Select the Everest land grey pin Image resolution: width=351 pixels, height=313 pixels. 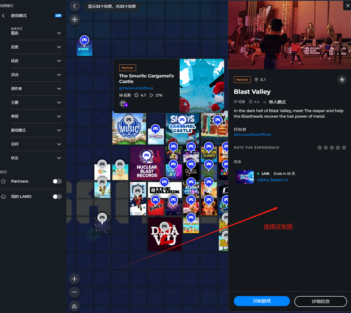tap(138, 191)
